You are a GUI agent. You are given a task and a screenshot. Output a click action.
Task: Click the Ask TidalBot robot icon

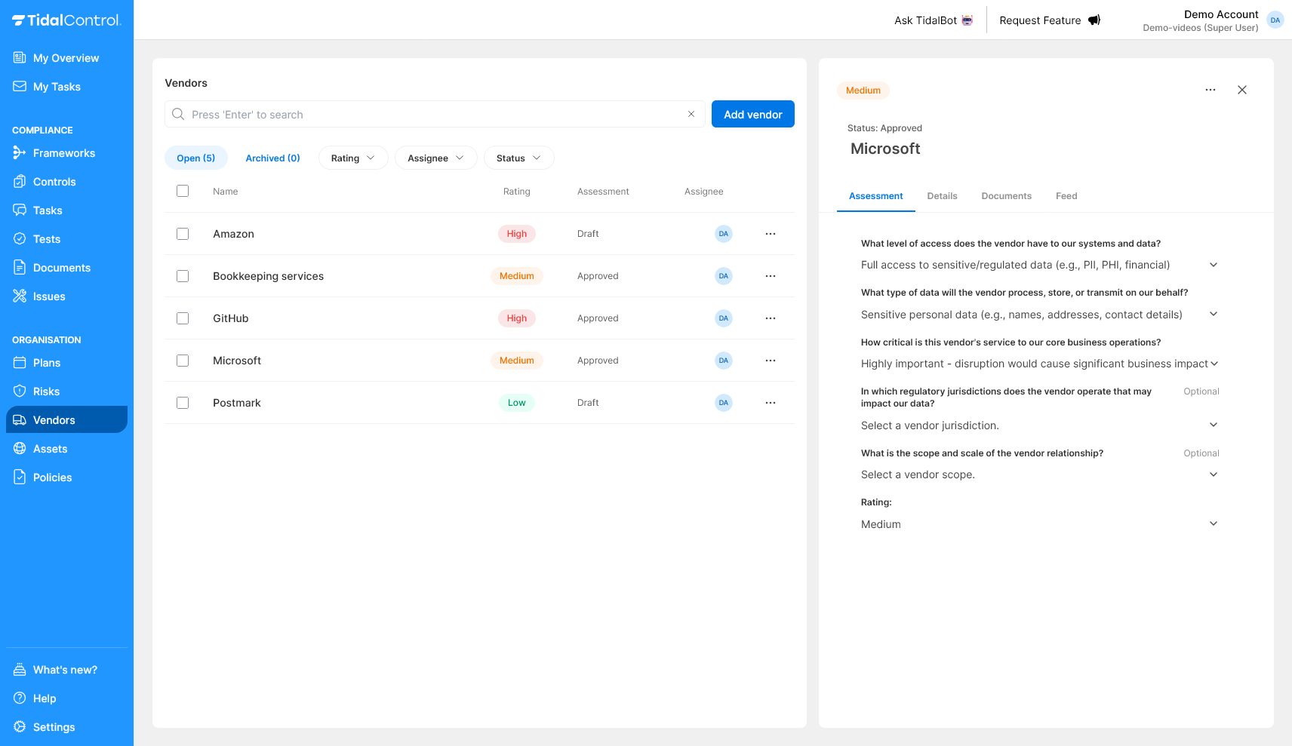click(967, 20)
